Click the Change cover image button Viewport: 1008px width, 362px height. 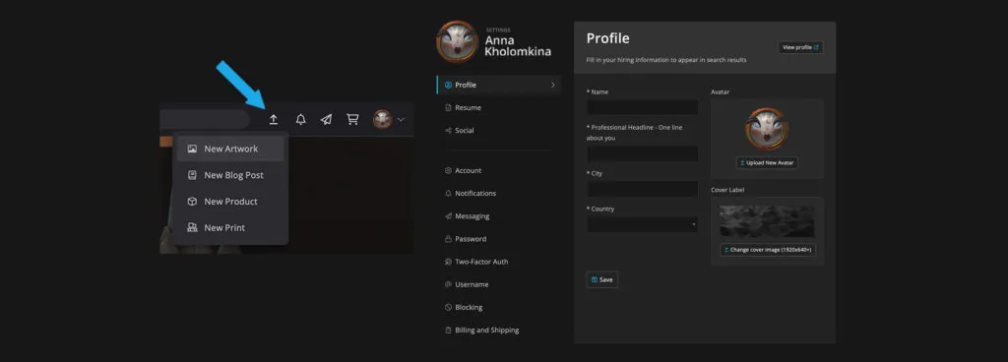(768, 250)
